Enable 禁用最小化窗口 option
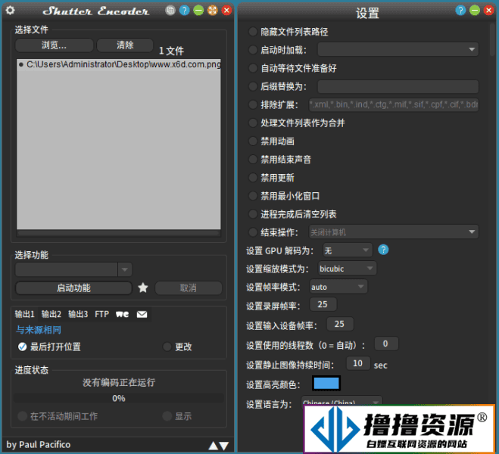 point(253,196)
